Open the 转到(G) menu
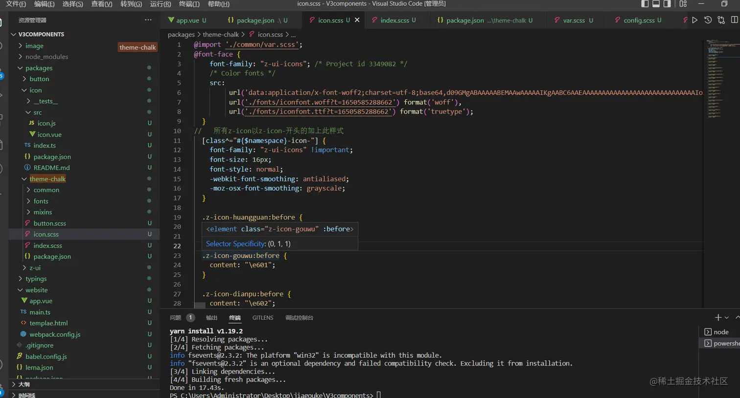The image size is (740, 398). click(x=131, y=4)
